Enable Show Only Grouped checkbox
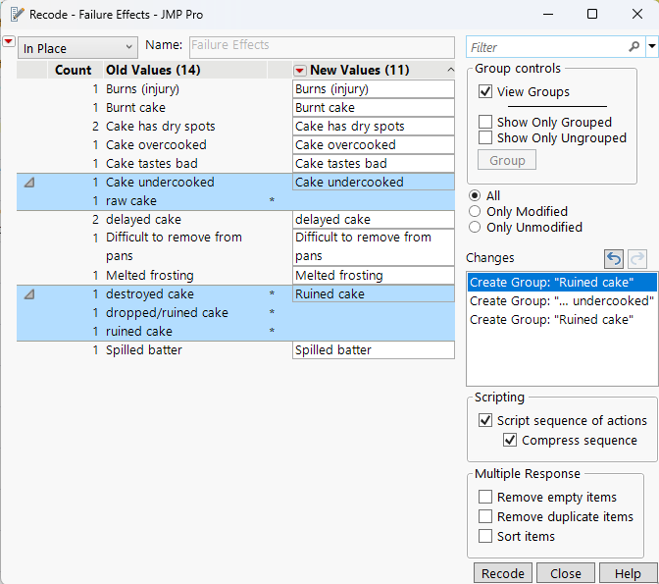This screenshot has width=659, height=584. point(485,123)
